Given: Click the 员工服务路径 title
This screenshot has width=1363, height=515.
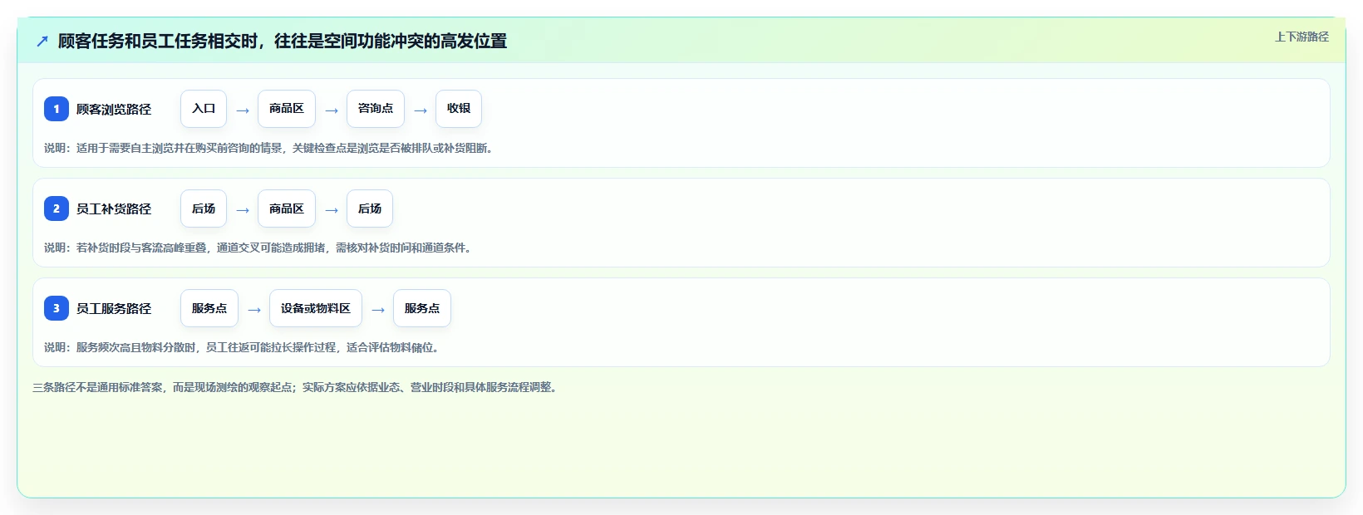Looking at the screenshot, I should coord(114,308).
